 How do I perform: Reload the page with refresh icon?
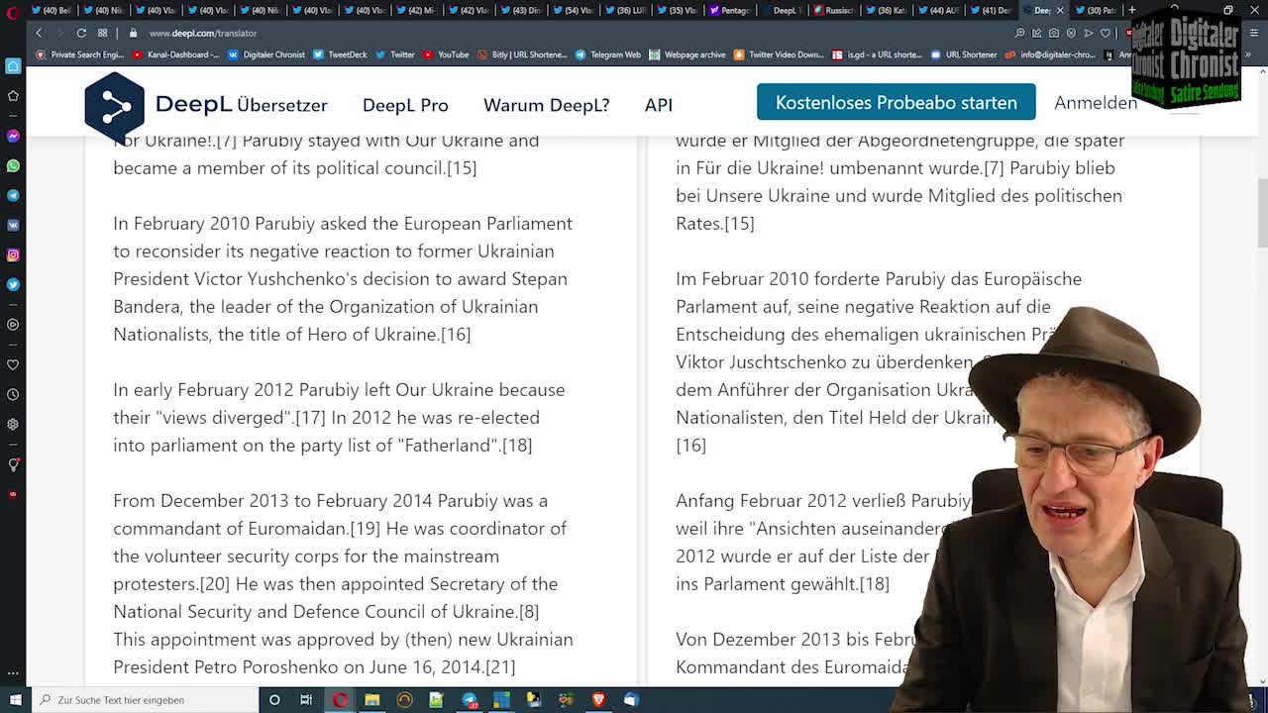81,33
